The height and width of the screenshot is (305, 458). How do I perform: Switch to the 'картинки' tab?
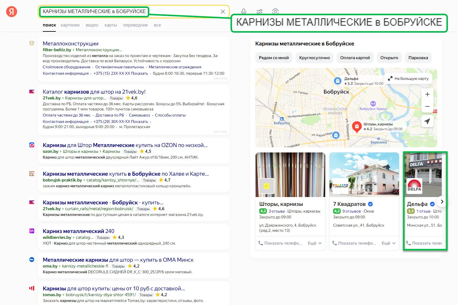[x=70, y=25]
